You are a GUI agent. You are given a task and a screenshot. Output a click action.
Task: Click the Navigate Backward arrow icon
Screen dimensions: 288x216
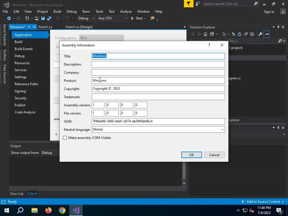(x=9, y=18)
